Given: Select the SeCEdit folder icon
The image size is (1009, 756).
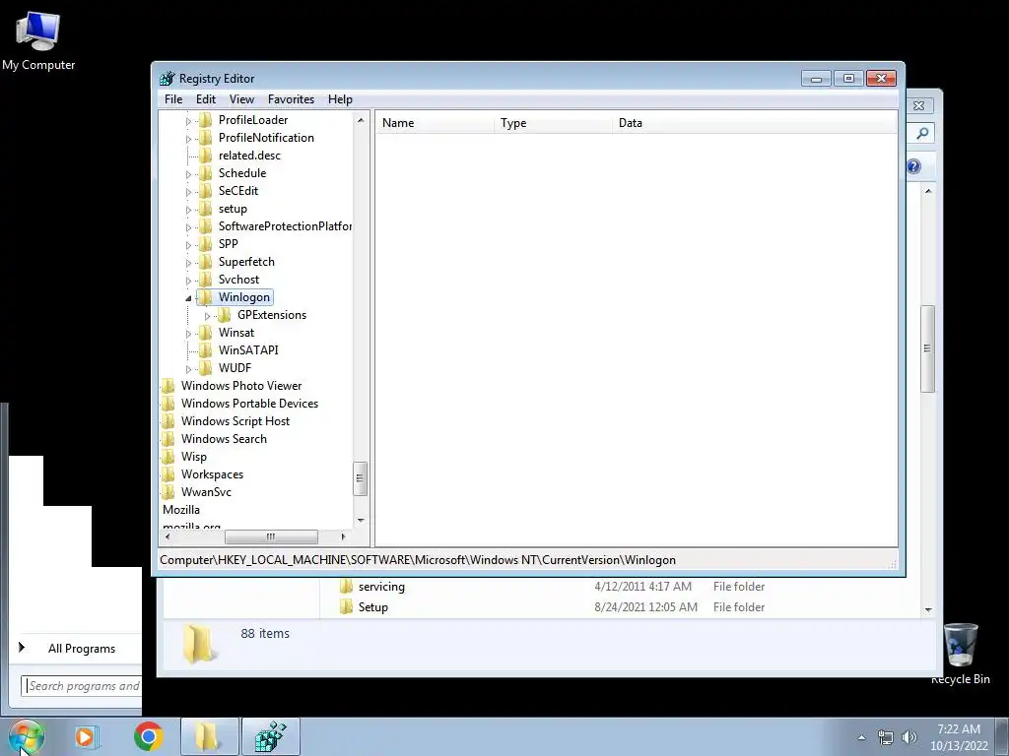Looking at the screenshot, I should point(205,190).
